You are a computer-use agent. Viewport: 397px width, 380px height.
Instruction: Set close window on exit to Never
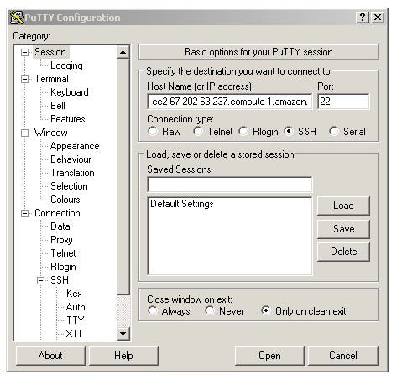(x=210, y=310)
